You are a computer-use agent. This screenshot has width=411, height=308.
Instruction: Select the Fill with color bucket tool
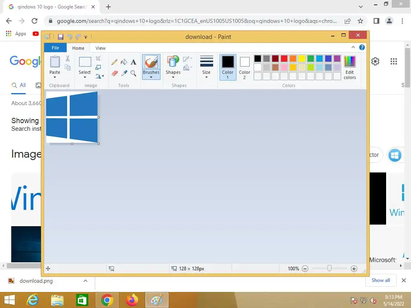click(124, 62)
